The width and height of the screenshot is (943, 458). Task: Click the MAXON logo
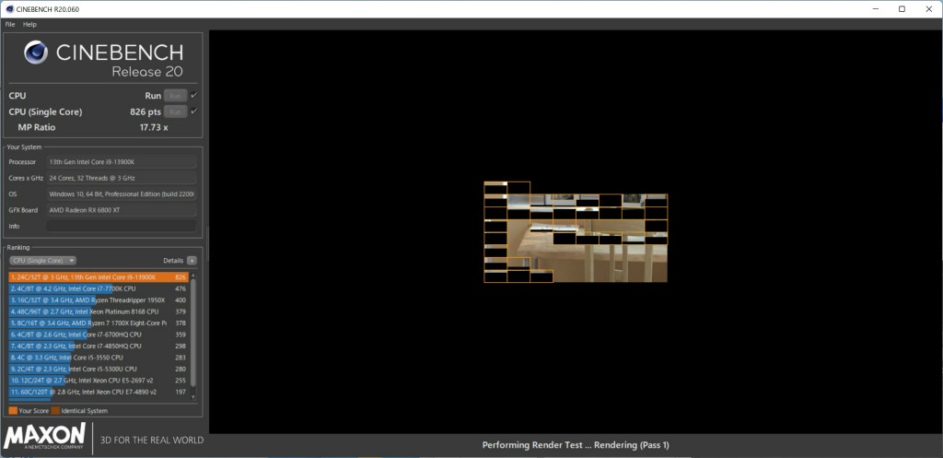45,438
